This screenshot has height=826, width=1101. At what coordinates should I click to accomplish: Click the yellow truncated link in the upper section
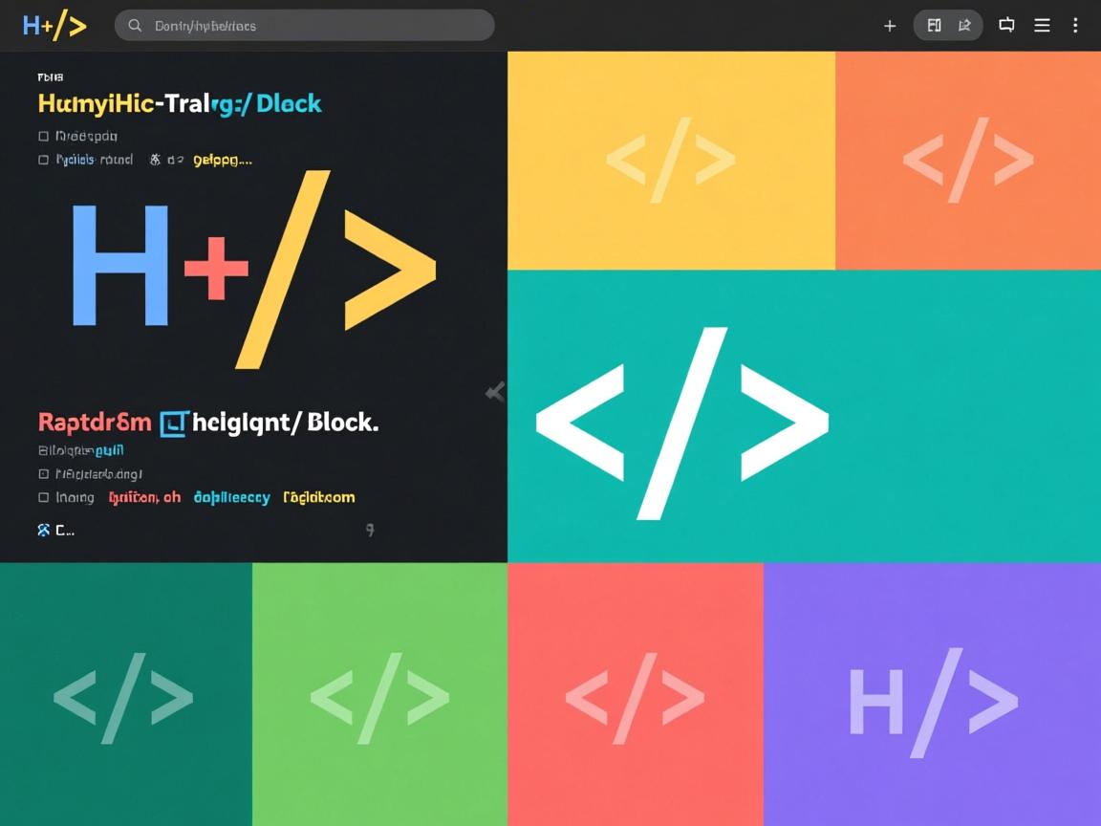pyautogui.click(x=223, y=160)
